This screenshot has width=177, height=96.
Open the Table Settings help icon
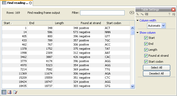point(169,14)
